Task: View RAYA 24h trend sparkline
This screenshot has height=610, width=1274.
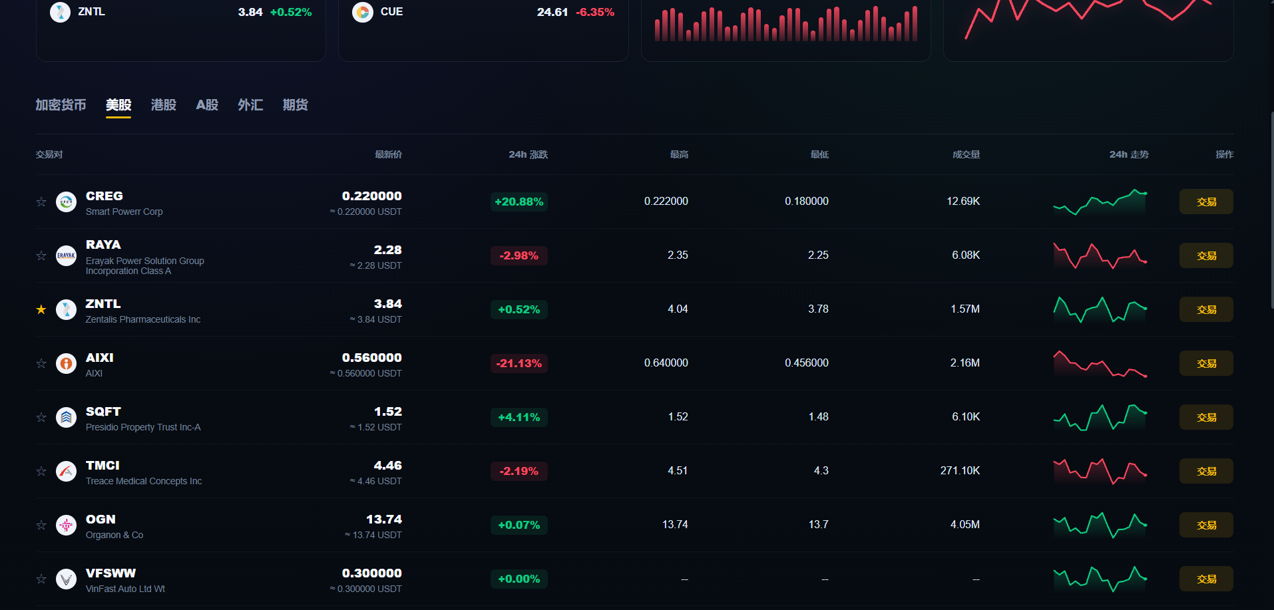Action: pyautogui.click(x=1100, y=255)
